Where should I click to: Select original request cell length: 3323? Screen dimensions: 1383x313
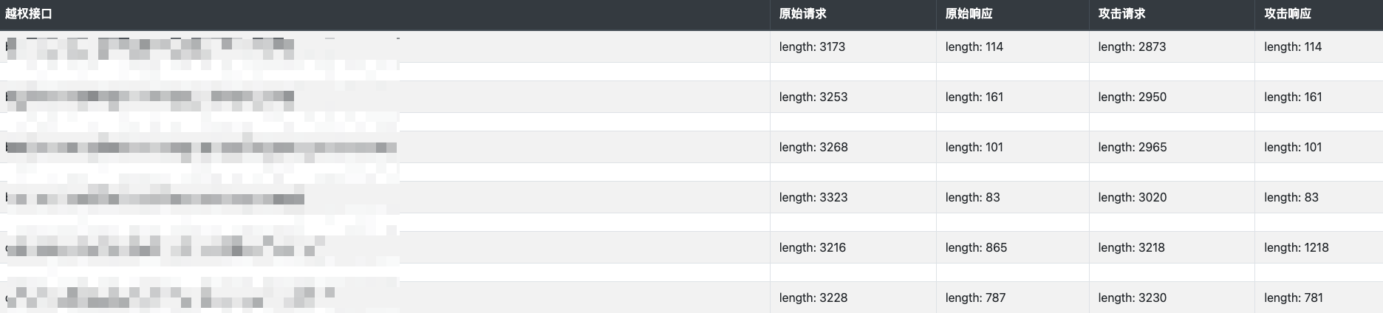tap(813, 197)
